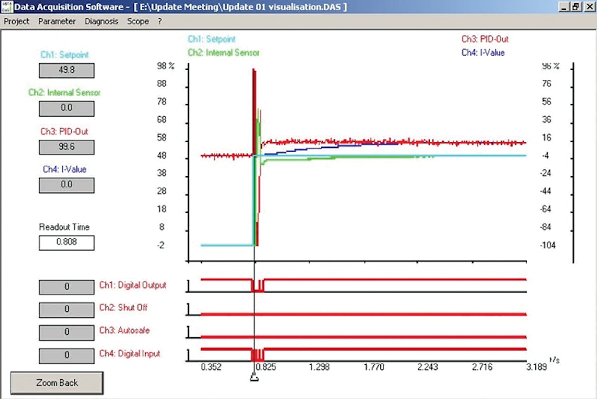Viewport: 597px width, 399px height.
Task: Select the Ch1 Setpoint value box
Action: point(66,71)
